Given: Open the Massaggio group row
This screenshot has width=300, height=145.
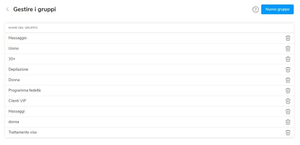Looking at the screenshot, I should click(x=18, y=38).
